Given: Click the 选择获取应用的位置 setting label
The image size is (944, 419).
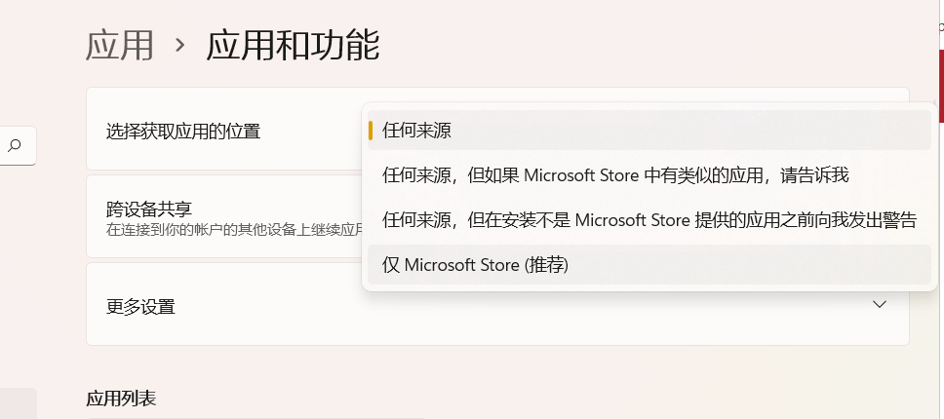Looking at the screenshot, I should click(183, 131).
